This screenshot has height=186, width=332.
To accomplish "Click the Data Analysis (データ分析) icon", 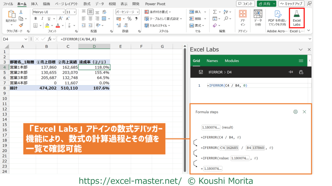I will 258,18.
